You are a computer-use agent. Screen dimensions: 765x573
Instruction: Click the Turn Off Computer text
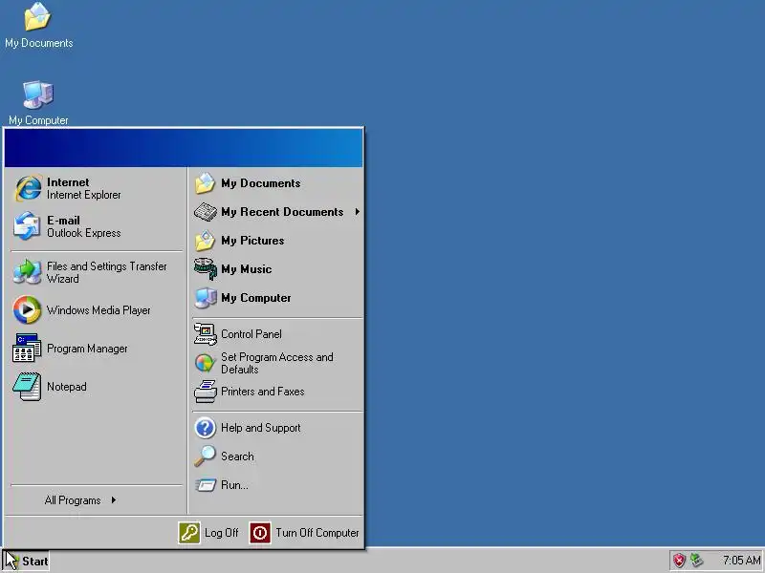pyautogui.click(x=317, y=533)
